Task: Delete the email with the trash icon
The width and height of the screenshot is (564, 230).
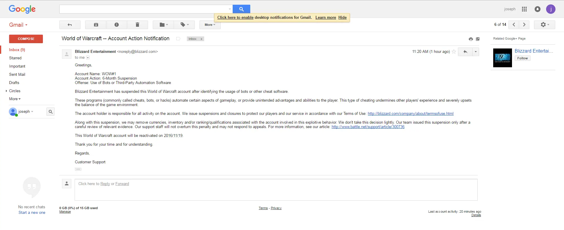Action: (x=137, y=25)
